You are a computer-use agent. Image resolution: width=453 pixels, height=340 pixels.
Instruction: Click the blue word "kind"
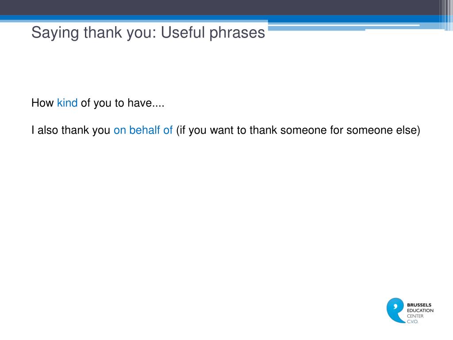tap(67, 104)
